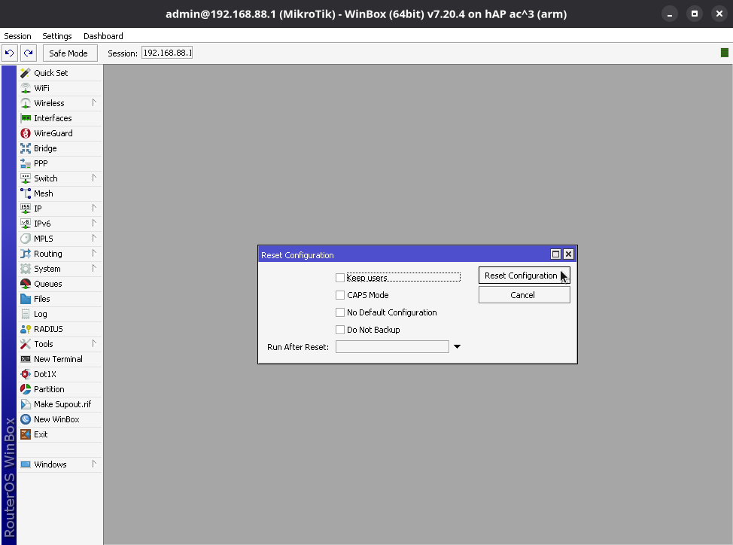The width and height of the screenshot is (733, 545).
Task: Click the RADIUS users icon
Action: tap(26, 329)
